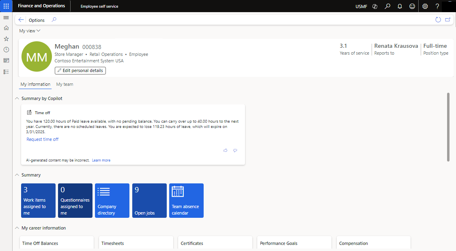Switch to the My team tab
The image size is (456, 251).
click(x=65, y=84)
